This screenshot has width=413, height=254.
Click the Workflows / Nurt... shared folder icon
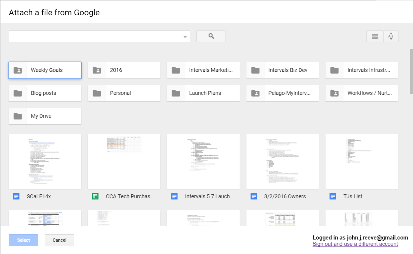pos(334,93)
